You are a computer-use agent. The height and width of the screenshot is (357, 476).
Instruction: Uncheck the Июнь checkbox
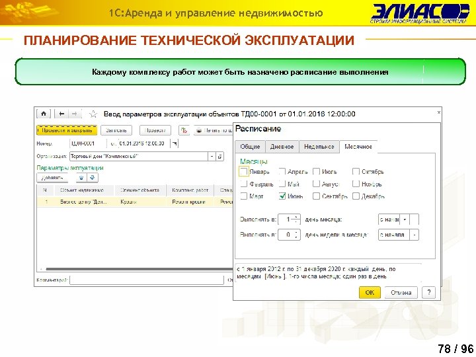(x=282, y=196)
